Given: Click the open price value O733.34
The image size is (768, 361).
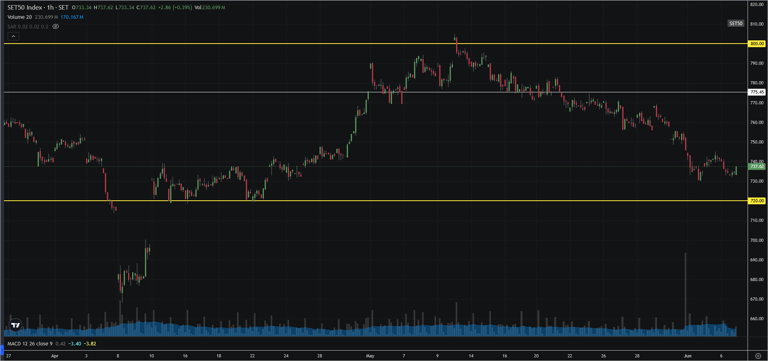Looking at the screenshot, I should [x=82, y=8].
